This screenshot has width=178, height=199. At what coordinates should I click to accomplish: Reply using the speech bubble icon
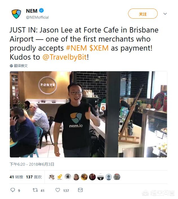click(13, 190)
